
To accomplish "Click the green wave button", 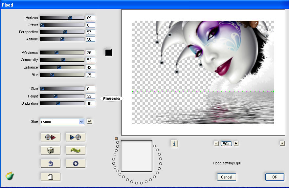I will [x=76, y=150].
